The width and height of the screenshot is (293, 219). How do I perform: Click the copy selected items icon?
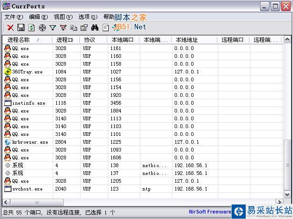[74, 28]
